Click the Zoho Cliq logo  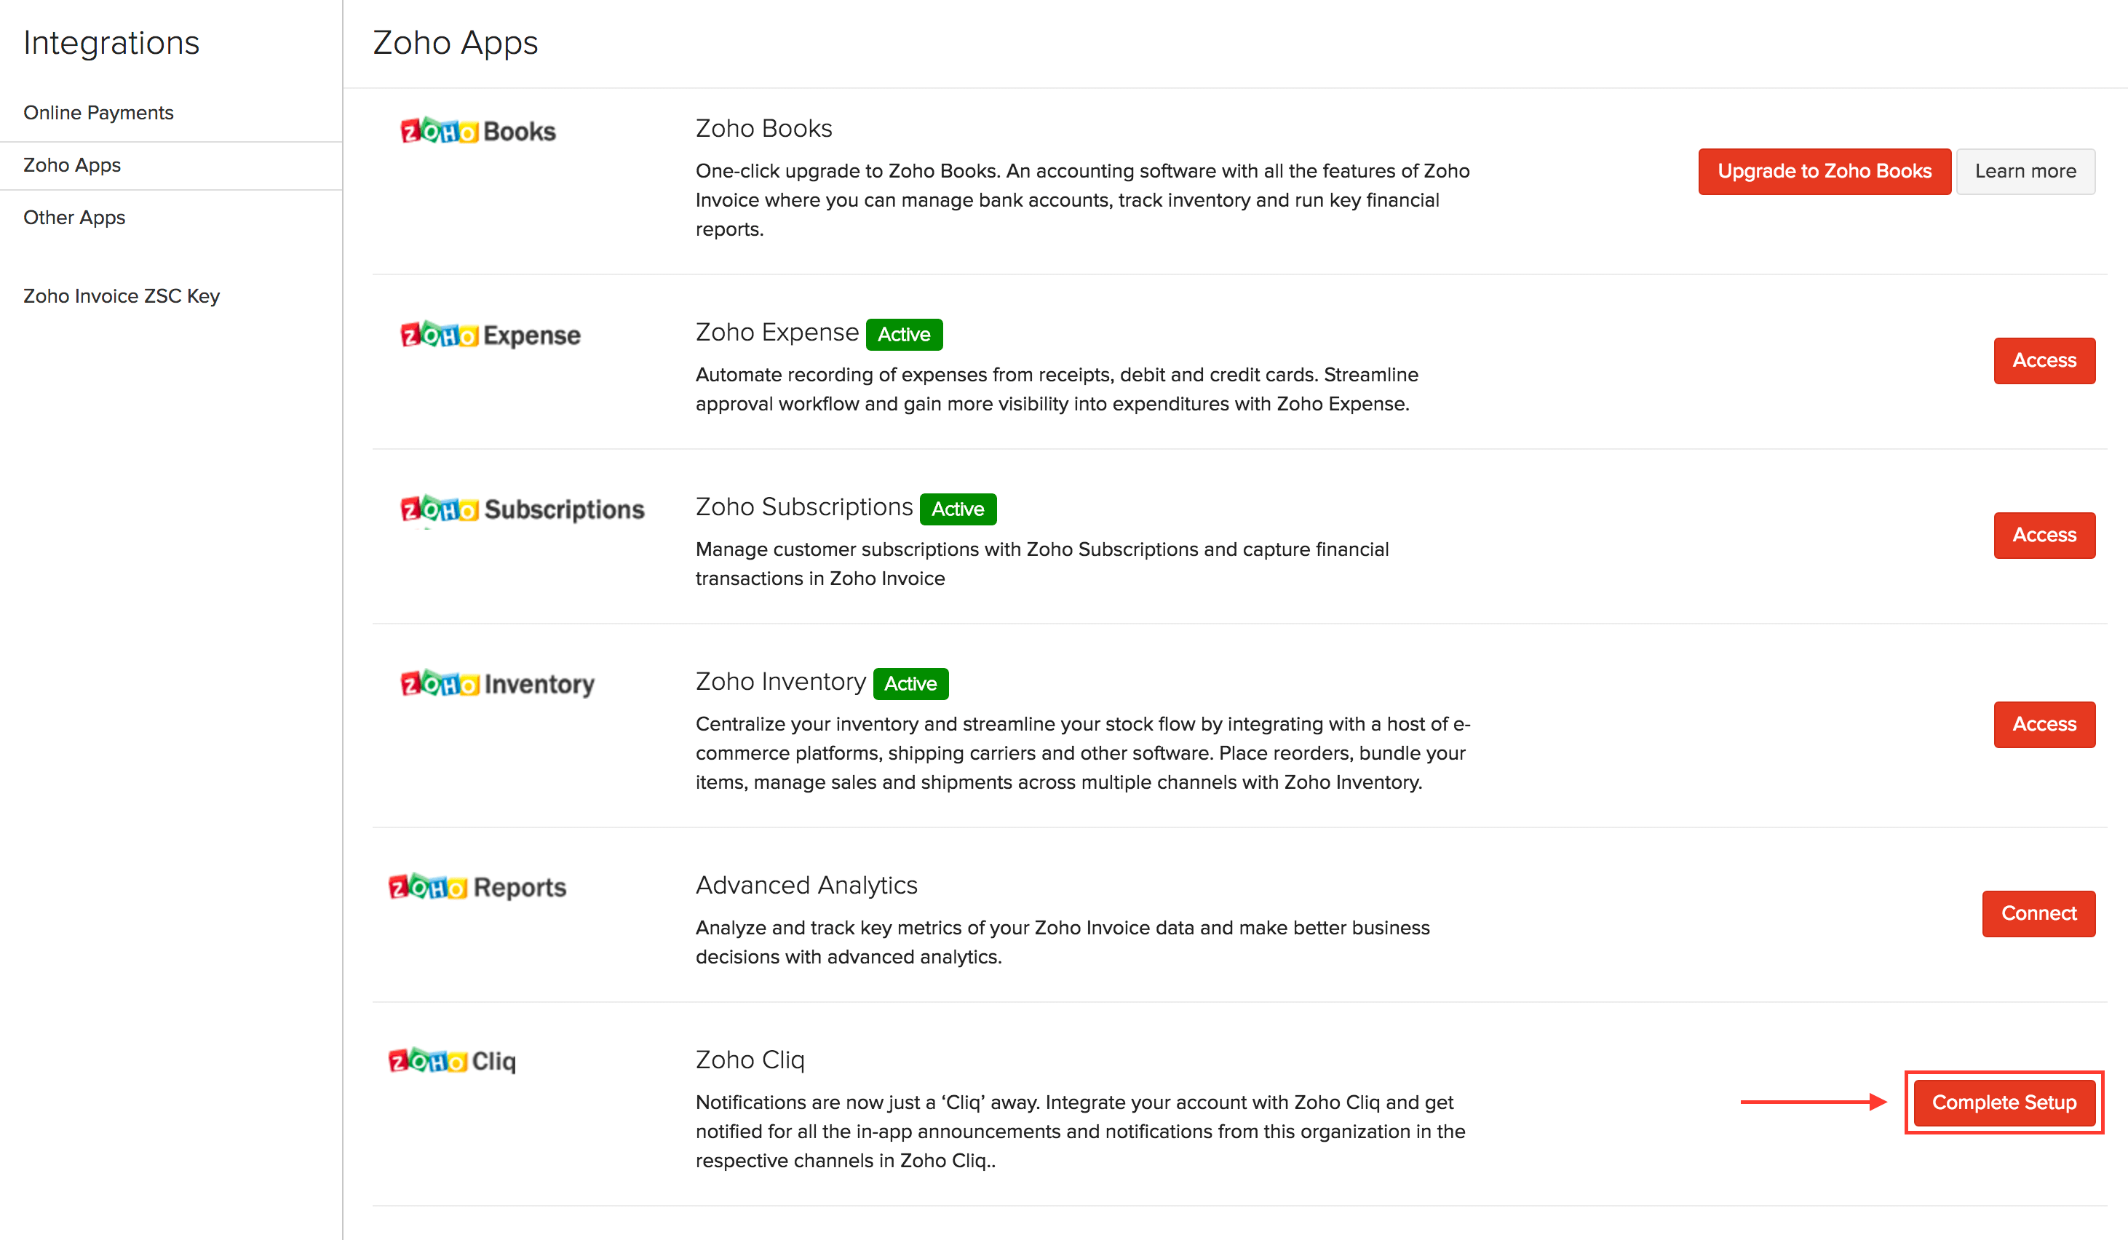[x=452, y=1061]
